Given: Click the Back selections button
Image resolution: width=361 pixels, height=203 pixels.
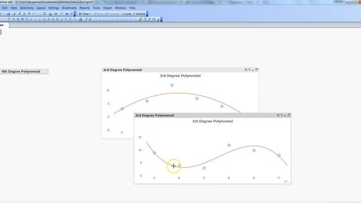Looking at the screenshot, I should point(99,14).
